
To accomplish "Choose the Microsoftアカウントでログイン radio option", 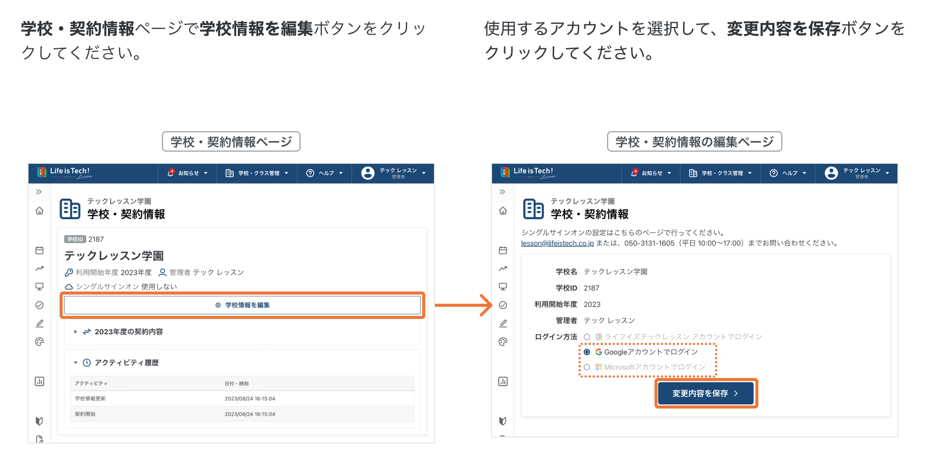I will 587,367.
